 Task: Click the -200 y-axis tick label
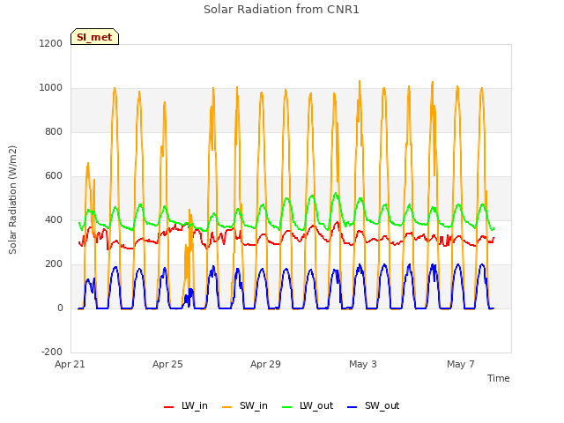52,352
